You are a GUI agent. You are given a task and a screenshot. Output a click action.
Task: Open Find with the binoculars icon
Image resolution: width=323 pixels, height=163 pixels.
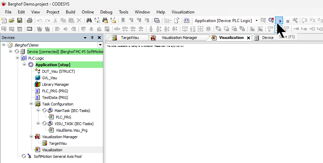89,20
